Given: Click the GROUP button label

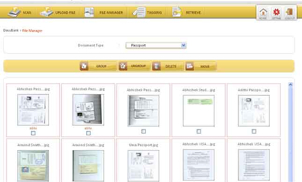Looking at the screenshot, I should pos(101,66).
